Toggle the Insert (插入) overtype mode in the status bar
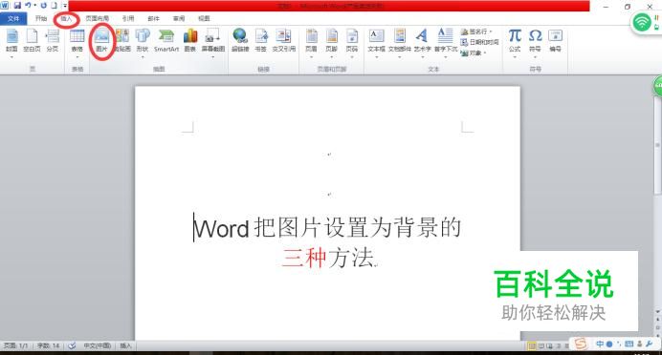 (x=126, y=345)
